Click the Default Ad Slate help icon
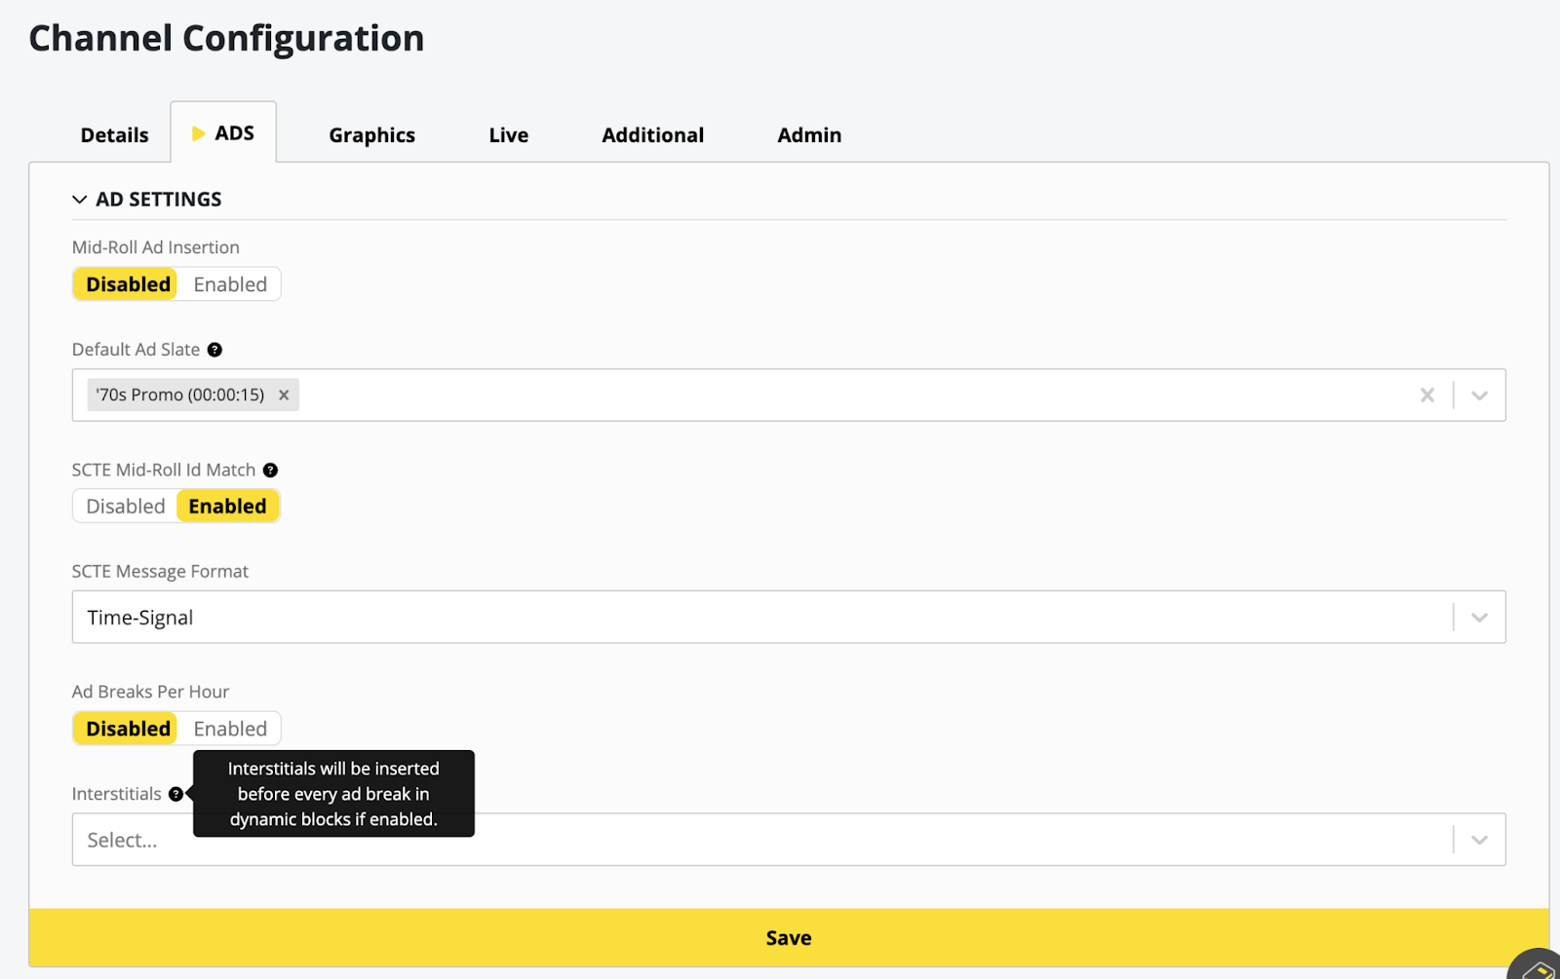 pyautogui.click(x=214, y=350)
